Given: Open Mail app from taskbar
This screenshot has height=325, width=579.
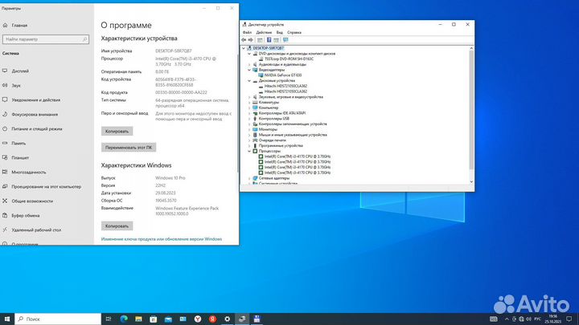Looking at the screenshot, I should click(168, 319).
